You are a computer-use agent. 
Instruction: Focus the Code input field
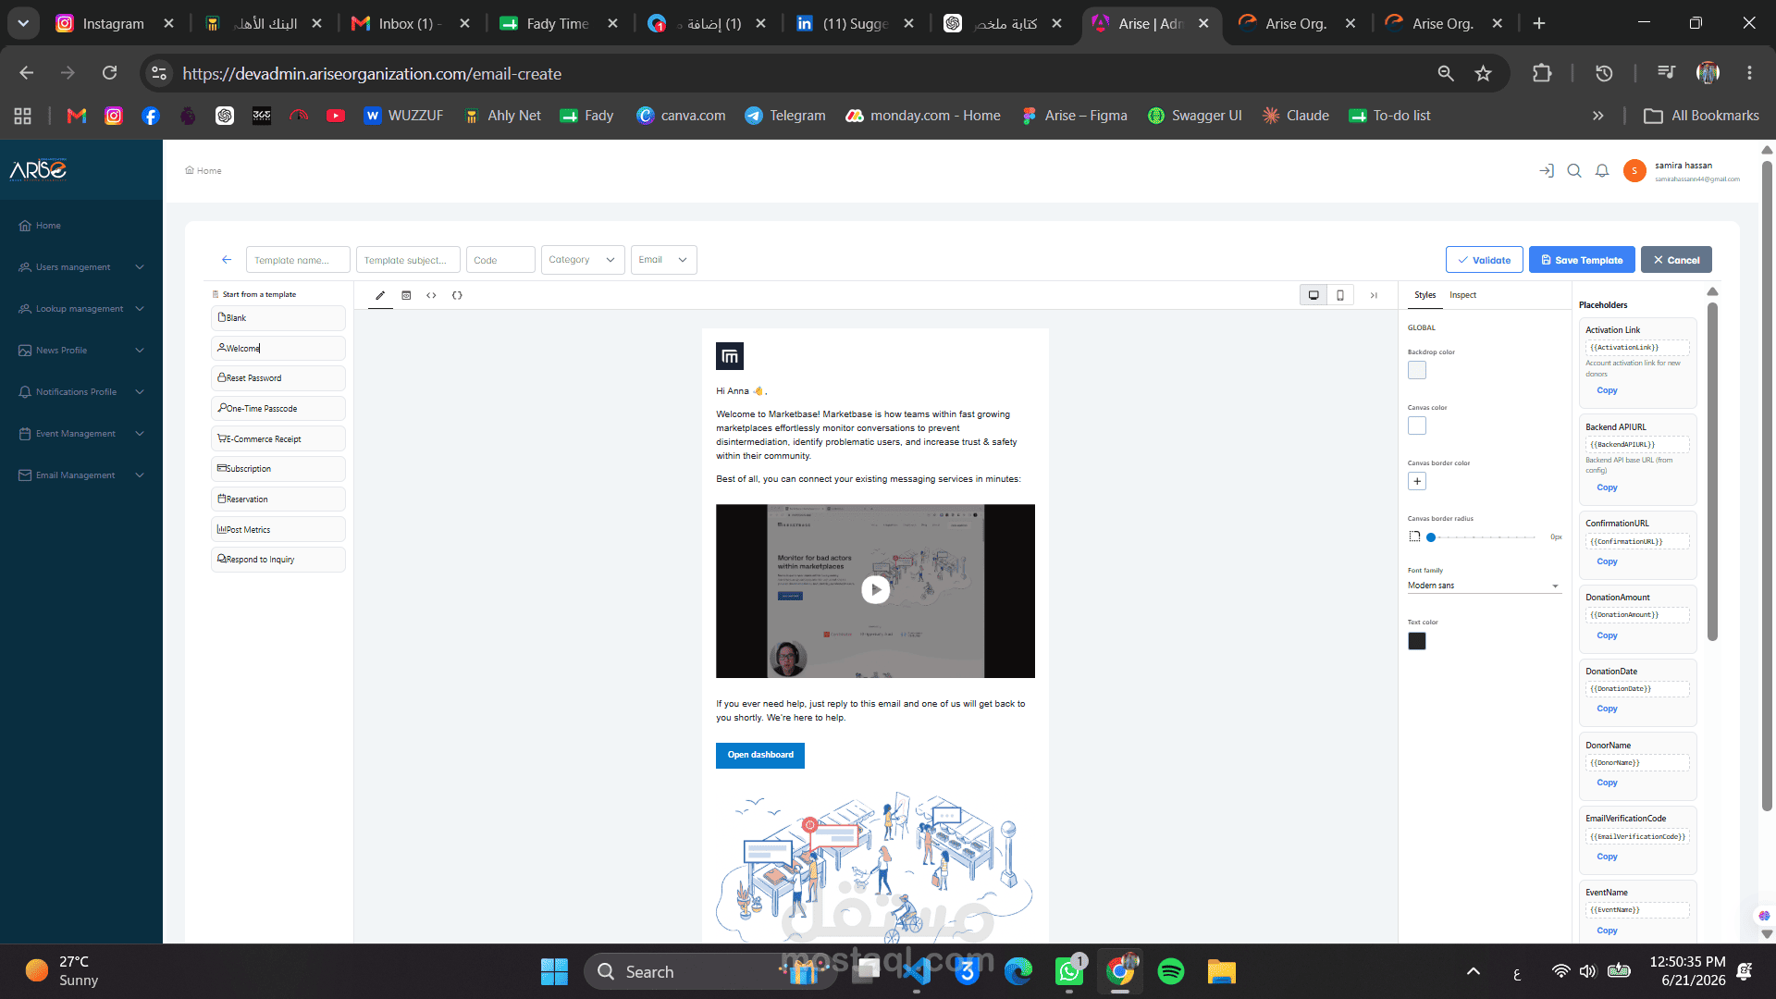(x=500, y=260)
